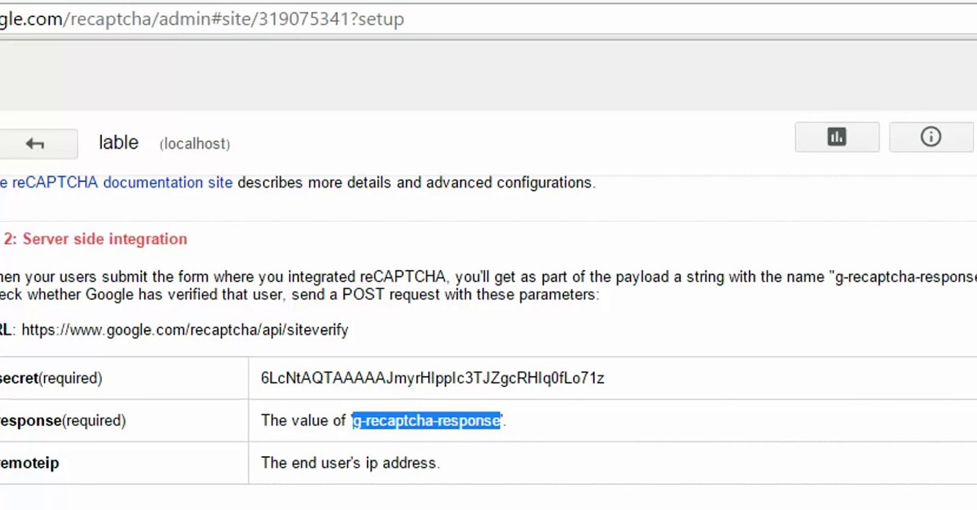Click the back arrow button
This screenshot has height=510, width=977.
tap(35, 144)
